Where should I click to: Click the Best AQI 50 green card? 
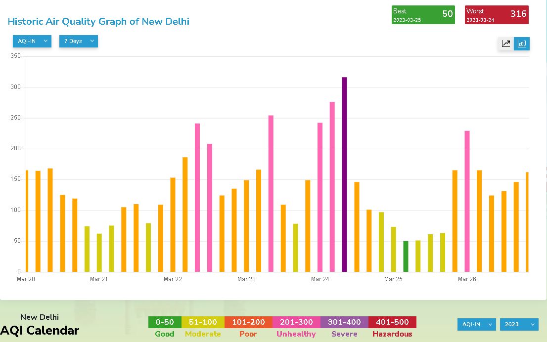[x=423, y=15]
